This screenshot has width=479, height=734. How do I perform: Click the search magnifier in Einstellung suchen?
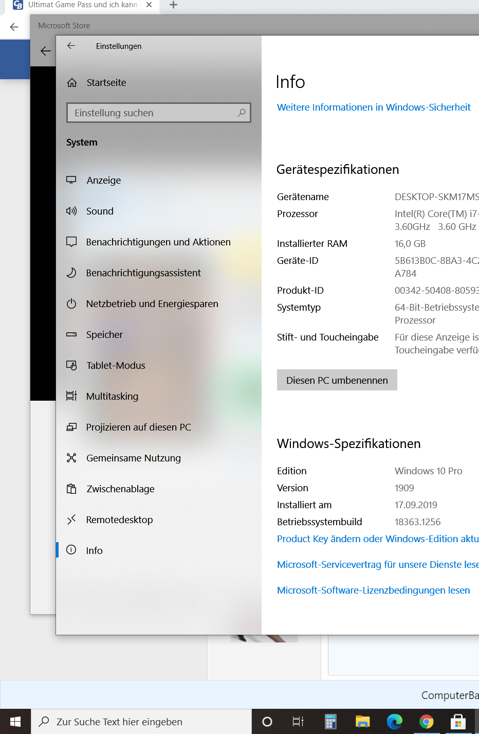point(242,113)
